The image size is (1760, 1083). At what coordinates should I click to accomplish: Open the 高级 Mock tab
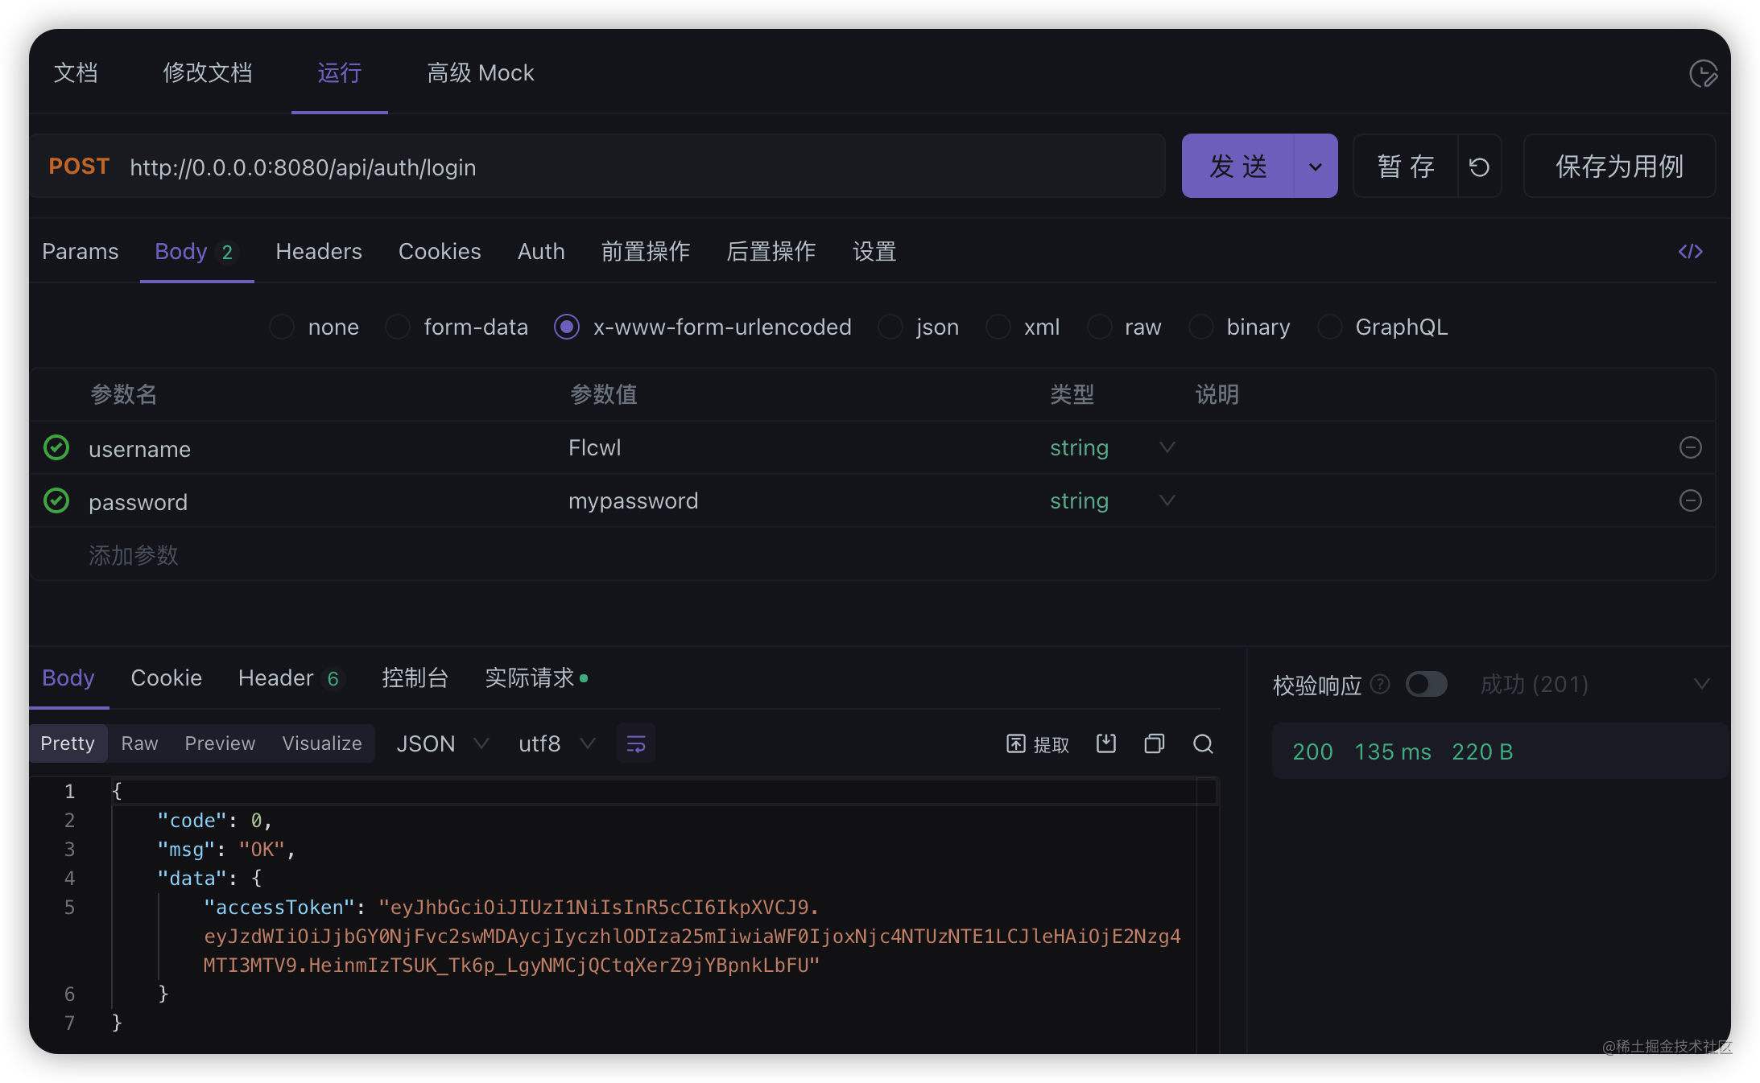[481, 73]
